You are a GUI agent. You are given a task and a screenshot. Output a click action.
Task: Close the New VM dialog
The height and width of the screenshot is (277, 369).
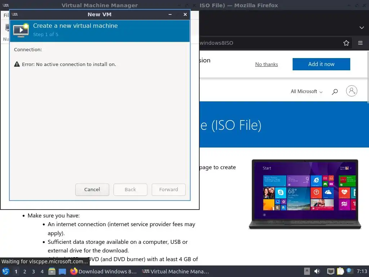[x=185, y=14]
